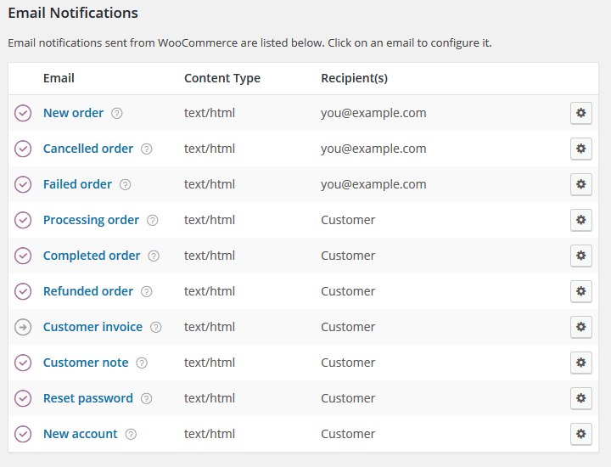This screenshot has height=467, width=611.
Task: Click the gear icon for New order
Action: [x=580, y=113]
